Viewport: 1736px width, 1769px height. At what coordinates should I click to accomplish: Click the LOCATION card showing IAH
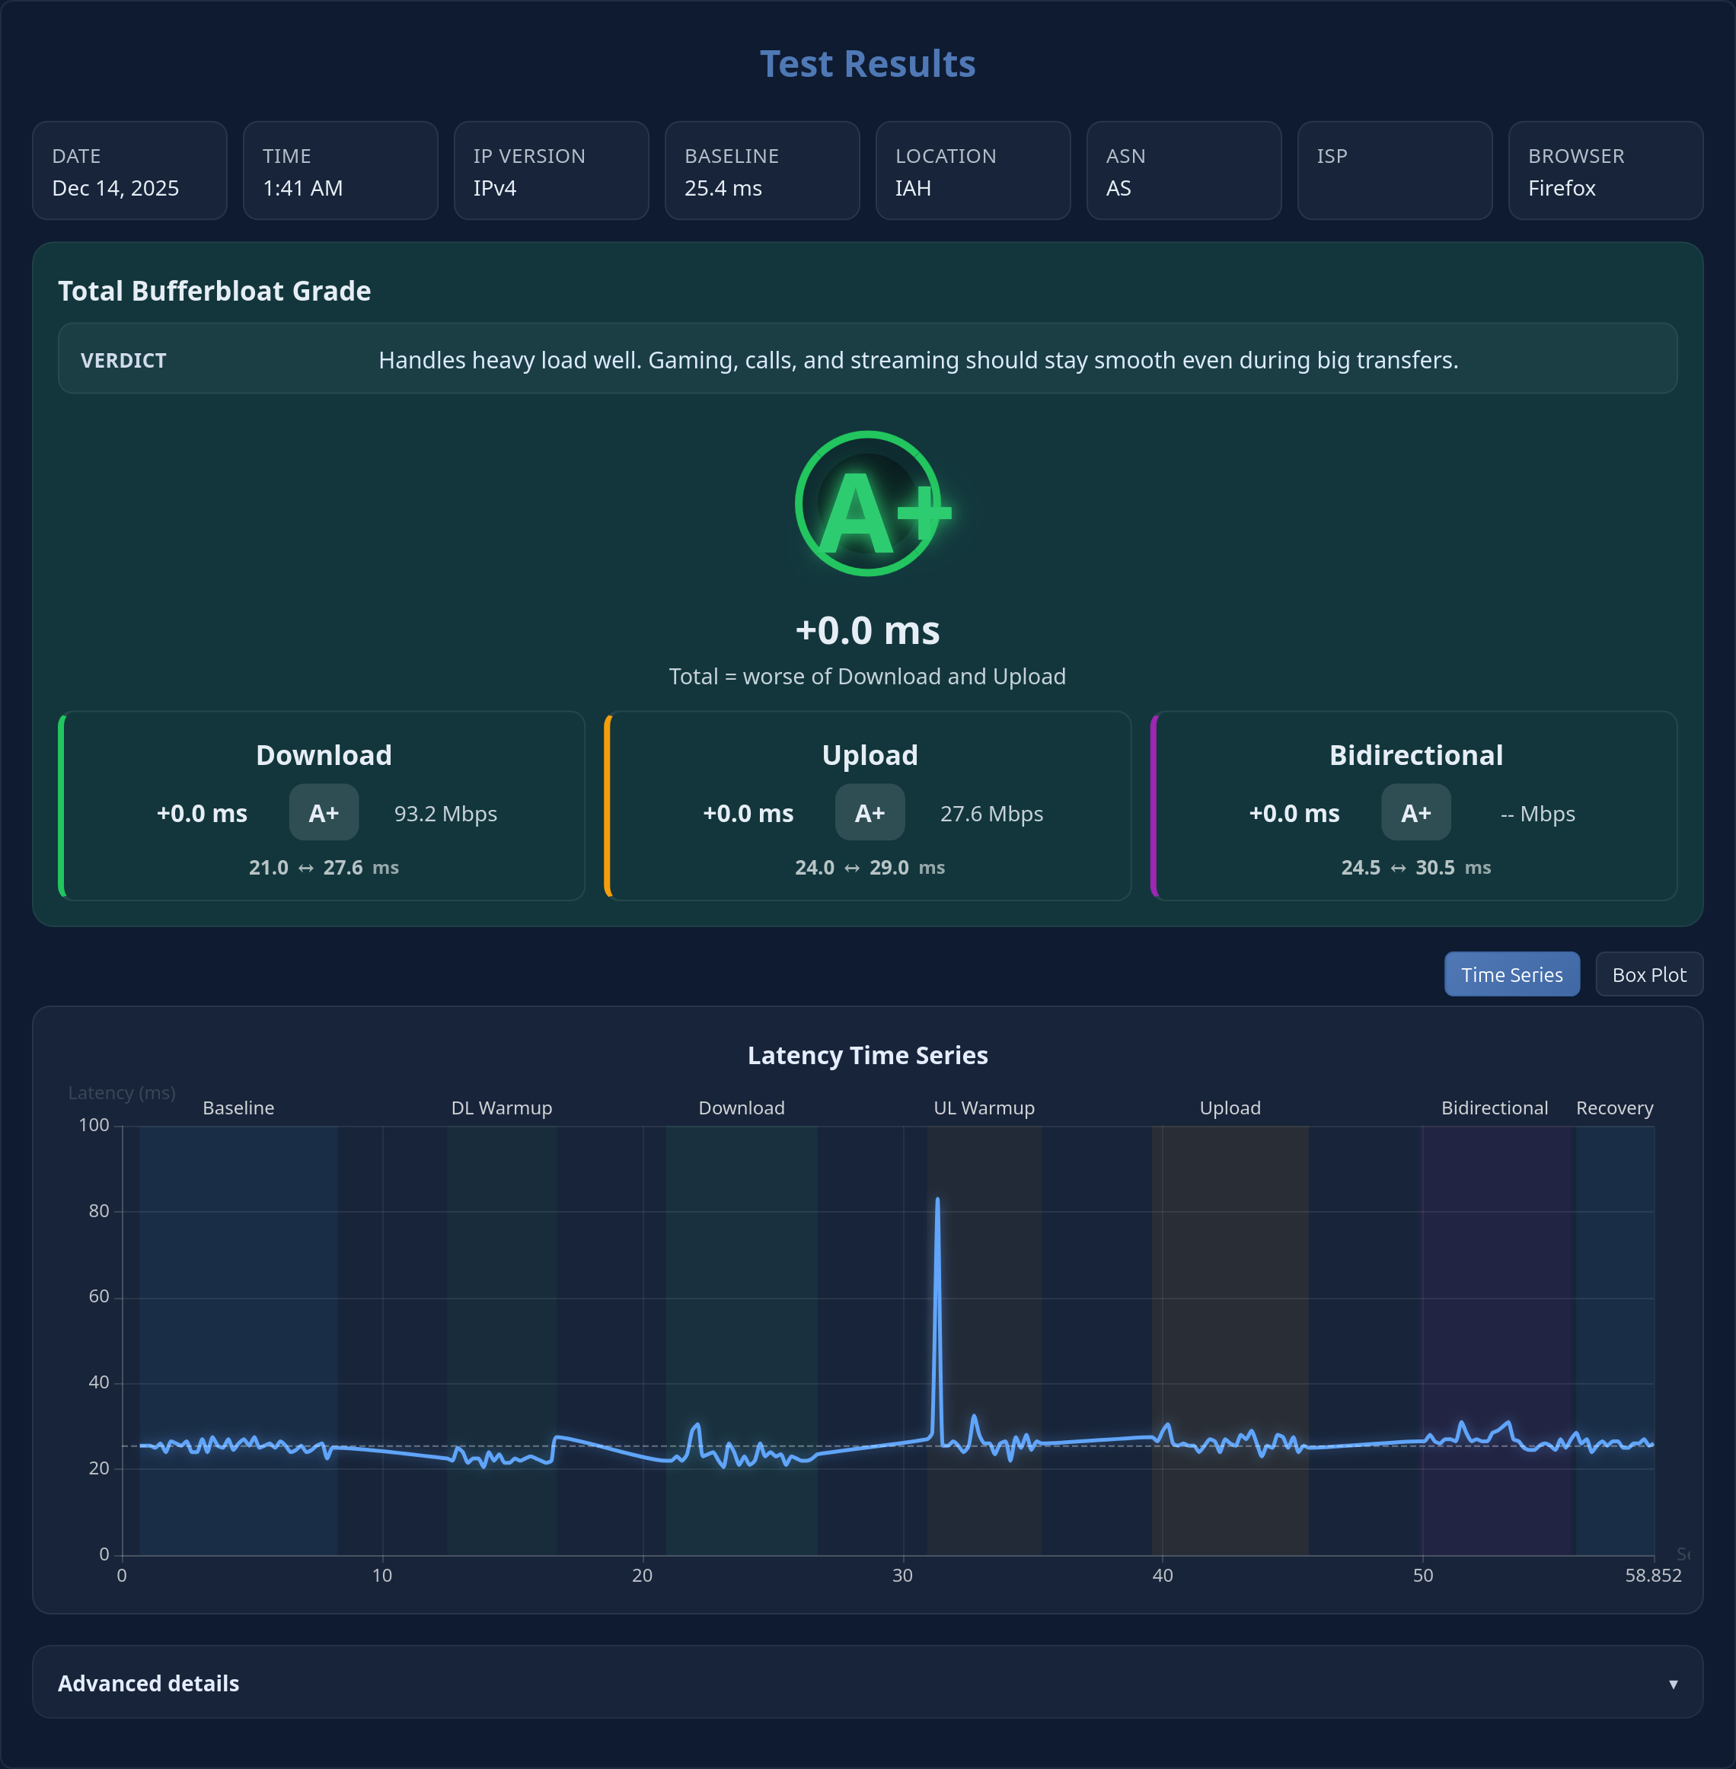[973, 171]
